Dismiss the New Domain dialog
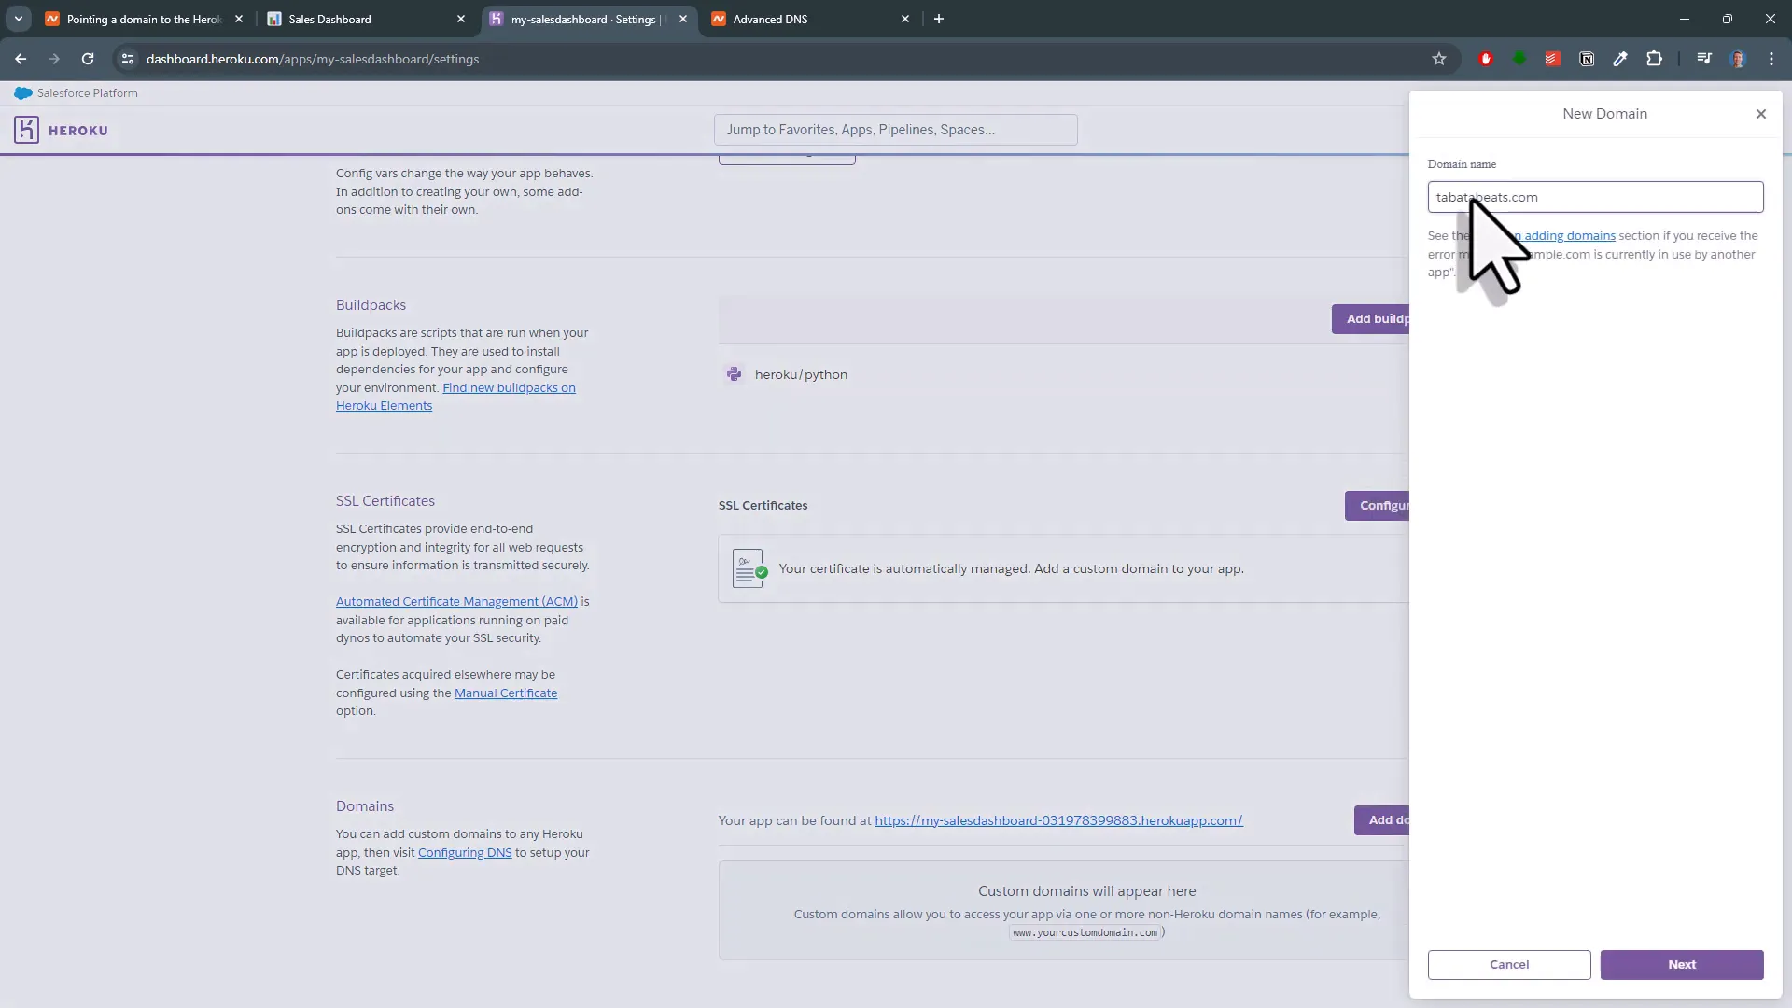 pos(1760,113)
